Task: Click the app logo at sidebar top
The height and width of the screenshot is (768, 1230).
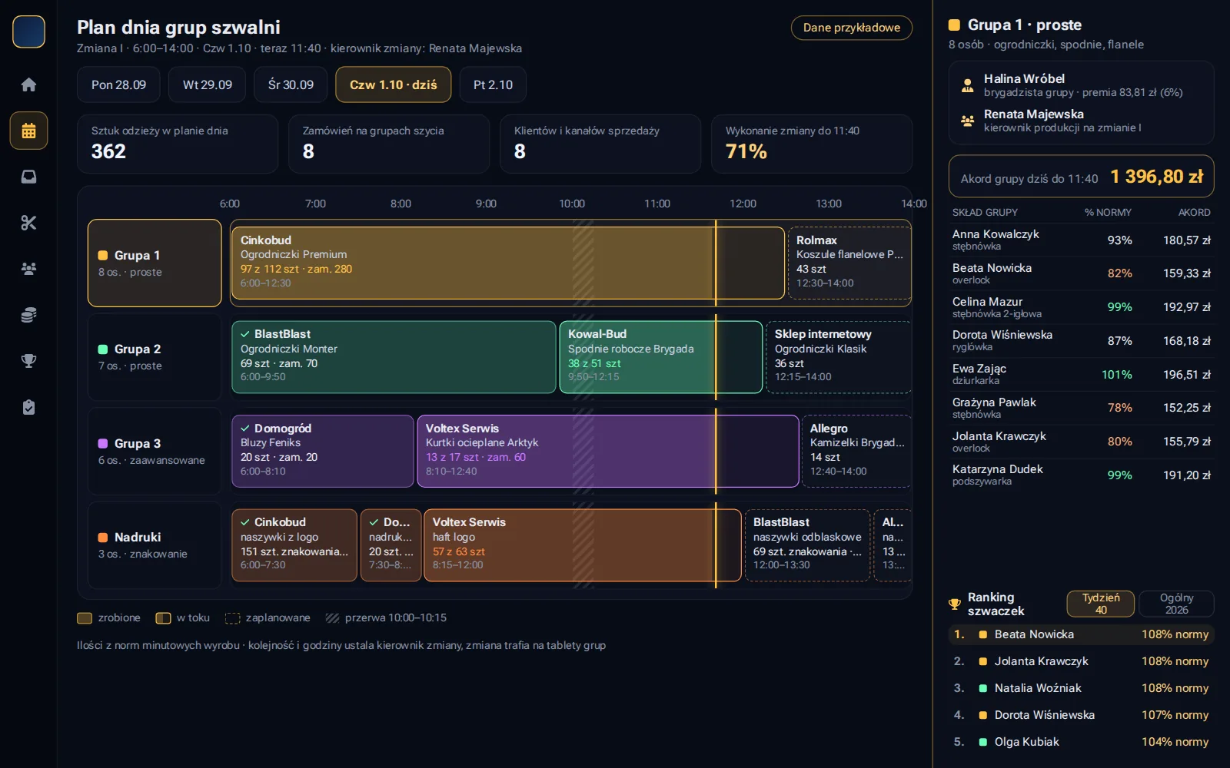Action: pos(28,32)
